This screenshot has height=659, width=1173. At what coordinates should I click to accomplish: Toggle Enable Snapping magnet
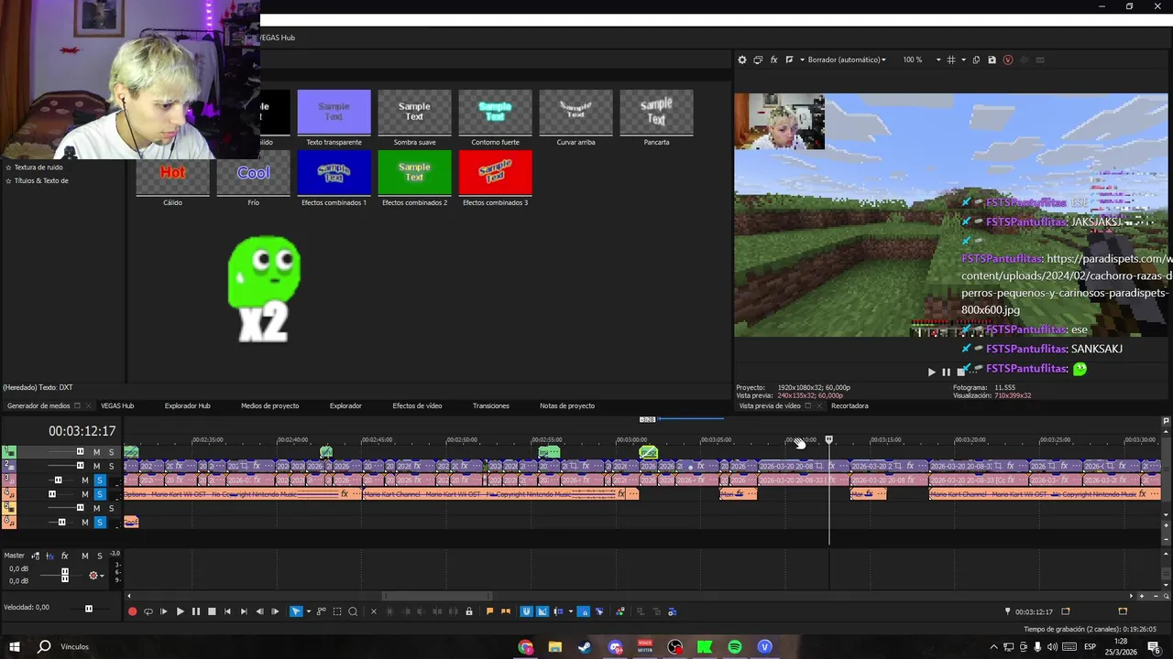(x=526, y=611)
